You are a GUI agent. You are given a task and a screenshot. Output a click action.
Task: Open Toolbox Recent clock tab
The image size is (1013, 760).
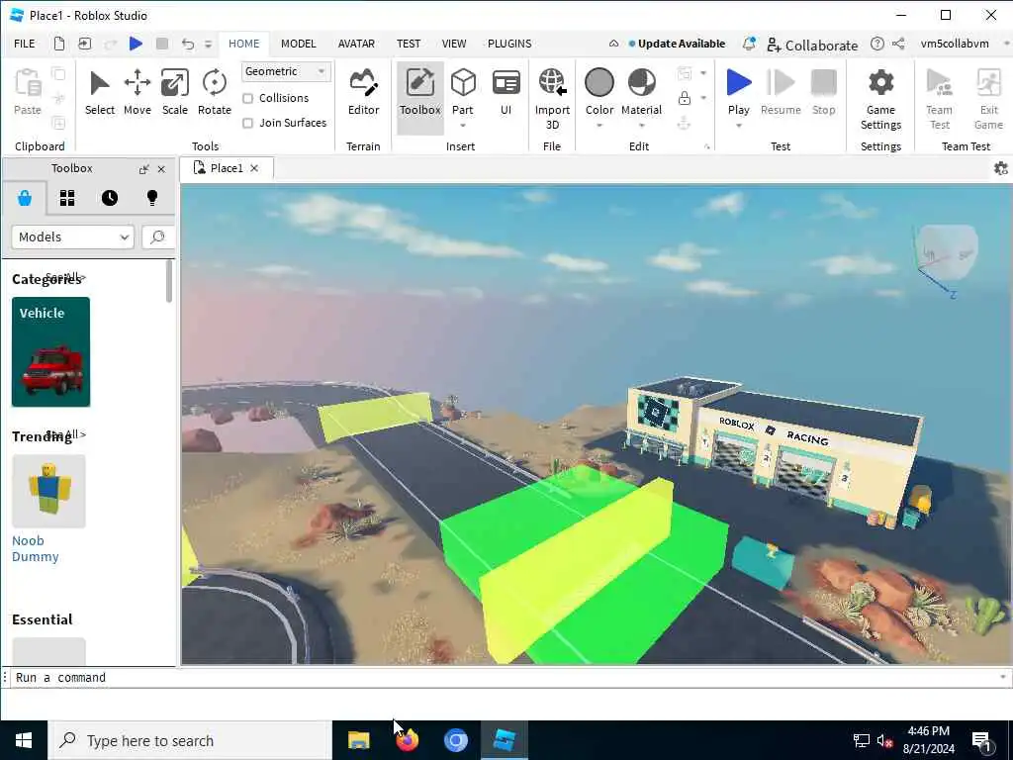[x=110, y=198]
